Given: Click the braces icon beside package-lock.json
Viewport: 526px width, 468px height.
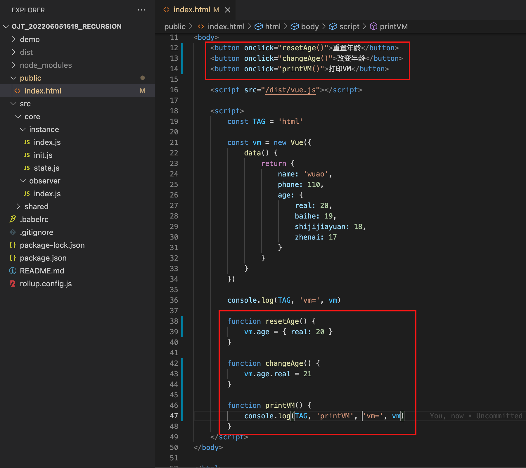Looking at the screenshot, I should pyautogui.click(x=13, y=245).
